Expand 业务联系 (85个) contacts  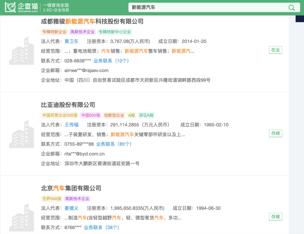pyautogui.click(x=114, y=144)
